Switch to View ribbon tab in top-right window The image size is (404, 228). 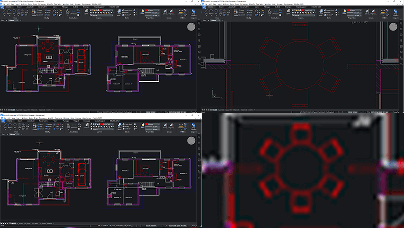(257, 7)
